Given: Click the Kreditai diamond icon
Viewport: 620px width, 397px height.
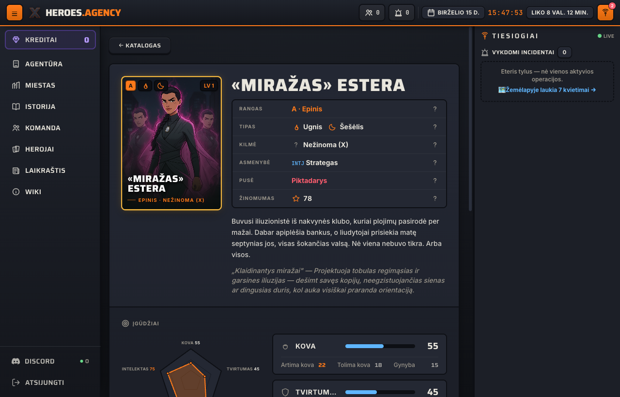Looking at the screenshot, I should click(16, 40).
